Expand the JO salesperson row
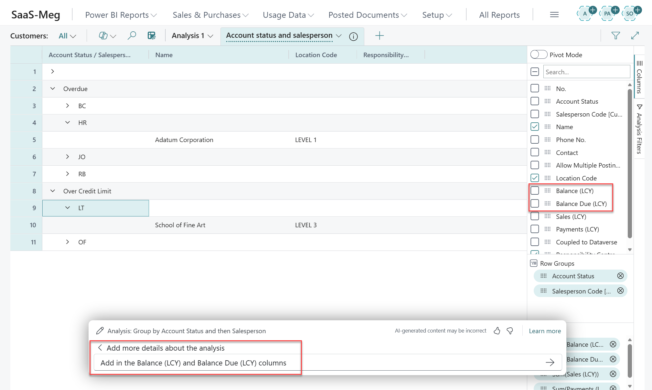 (x=67, y=157)
